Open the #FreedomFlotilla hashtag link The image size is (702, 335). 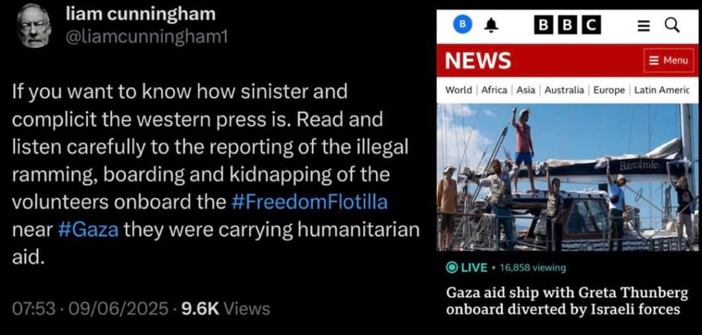pyautogui.click(x=310, y=202)
